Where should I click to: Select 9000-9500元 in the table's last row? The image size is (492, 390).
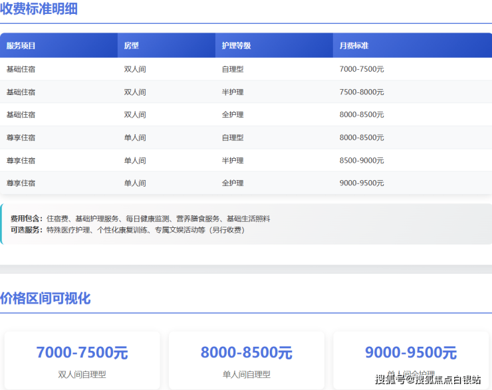click(362, 183)
